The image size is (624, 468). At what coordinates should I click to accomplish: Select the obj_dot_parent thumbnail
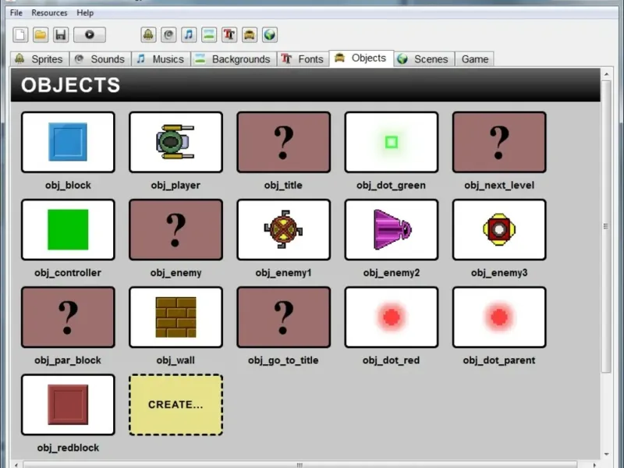click(x=499, y=317)
